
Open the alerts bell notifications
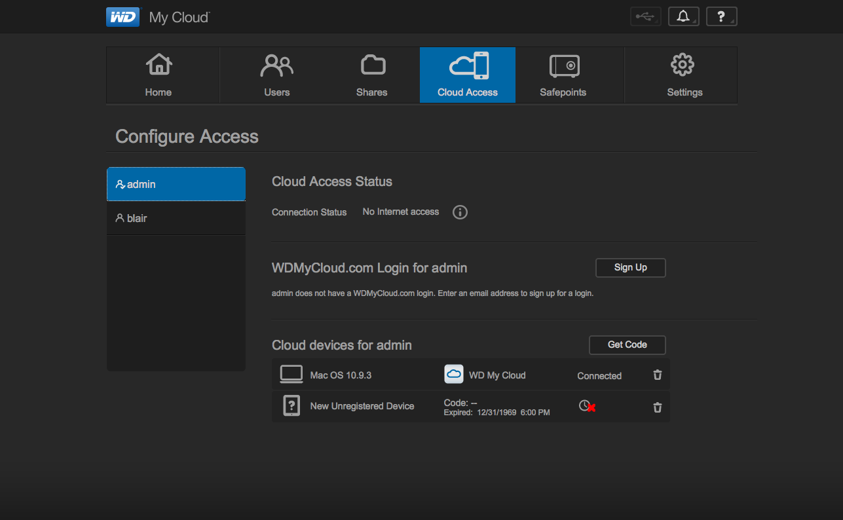tap(683, 17)
